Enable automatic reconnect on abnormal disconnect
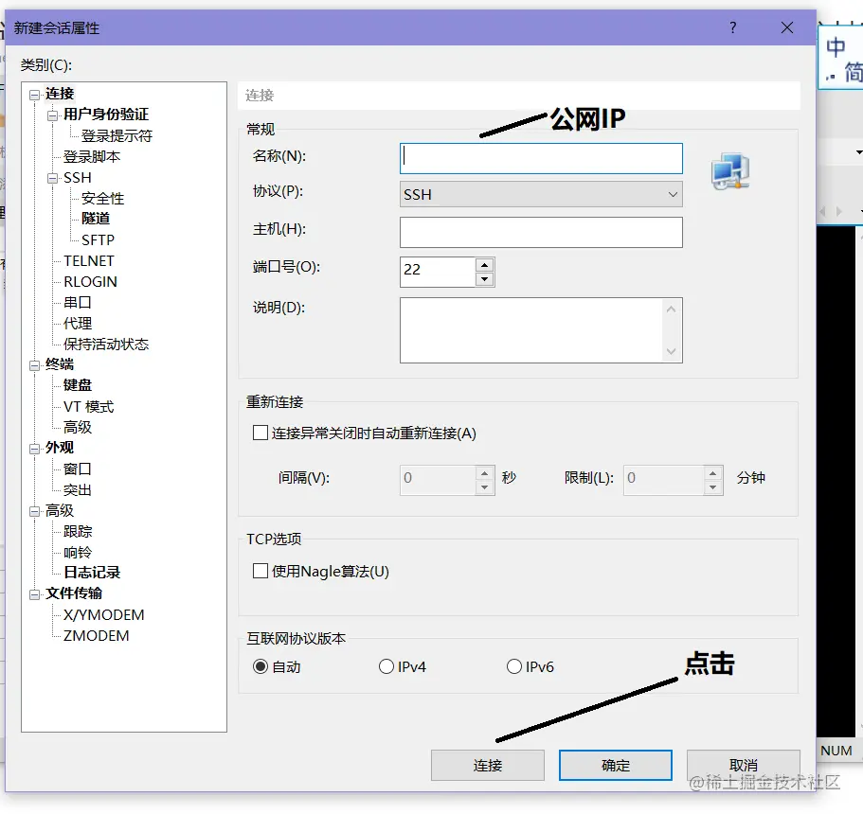 (259, 433)
